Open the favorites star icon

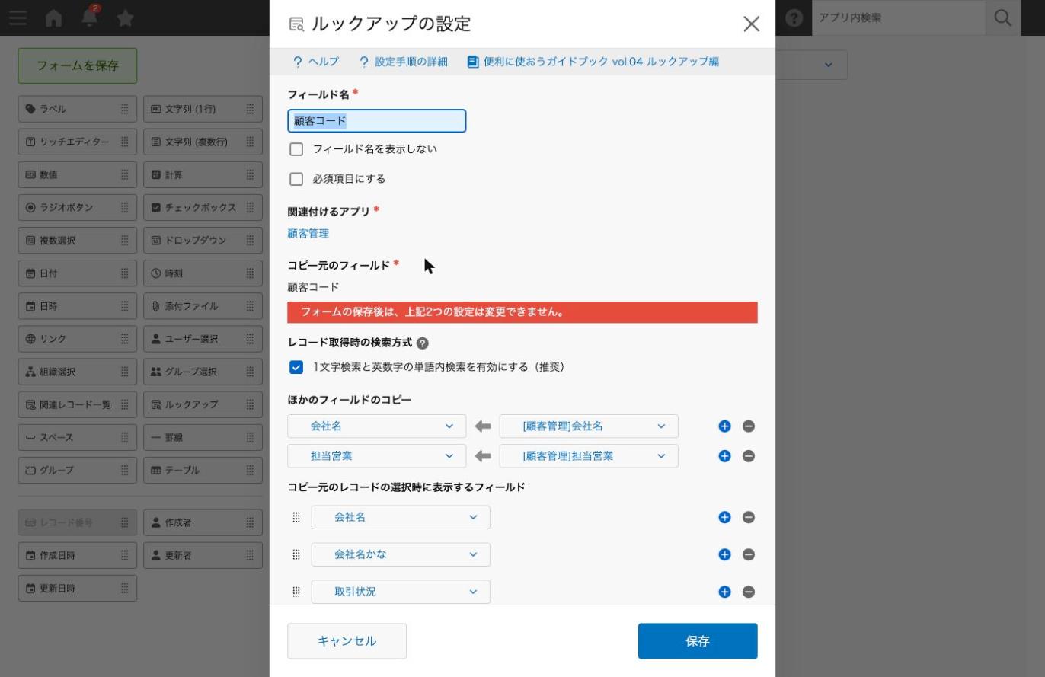tap(126, 18)
